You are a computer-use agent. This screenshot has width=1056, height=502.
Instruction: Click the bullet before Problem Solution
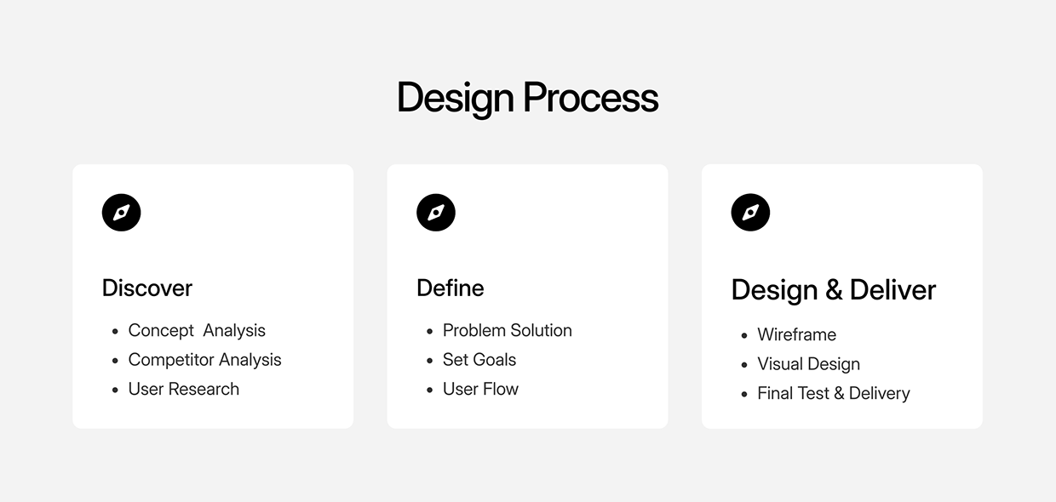coord(430,332)
